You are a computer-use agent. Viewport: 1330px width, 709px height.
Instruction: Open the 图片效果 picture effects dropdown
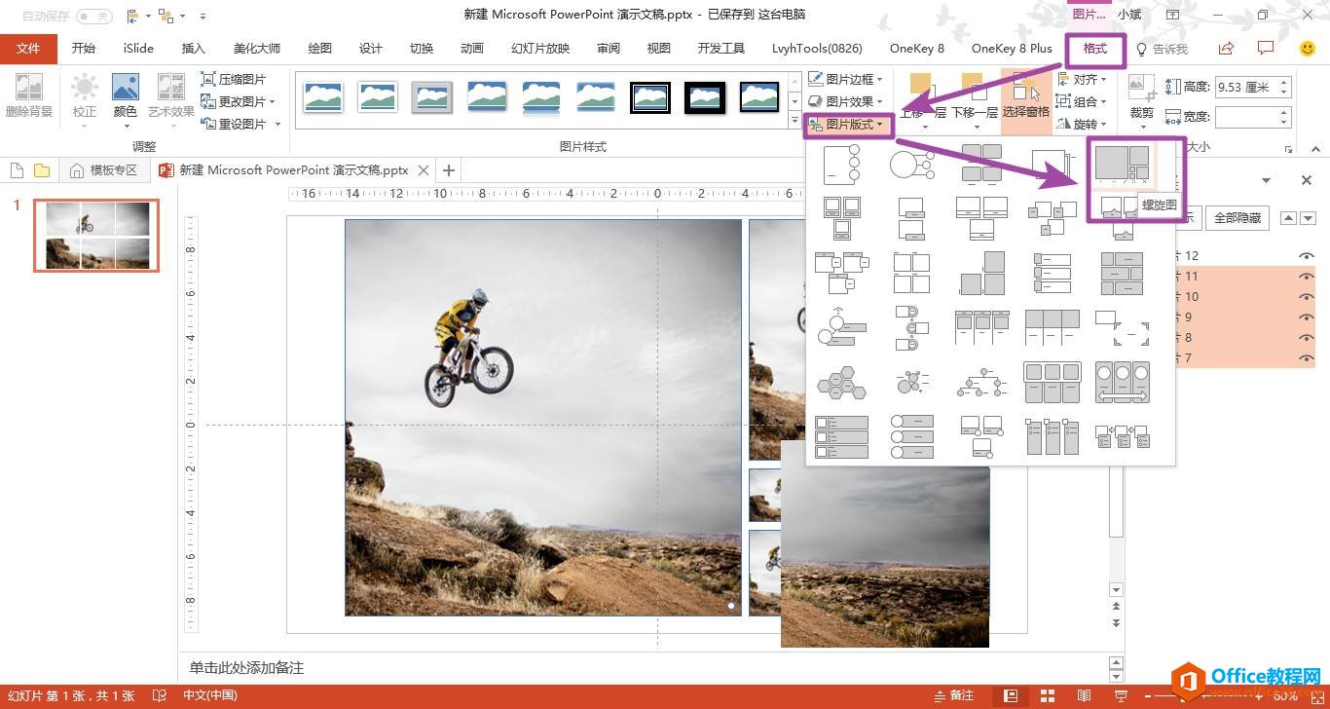pos(845,101)
